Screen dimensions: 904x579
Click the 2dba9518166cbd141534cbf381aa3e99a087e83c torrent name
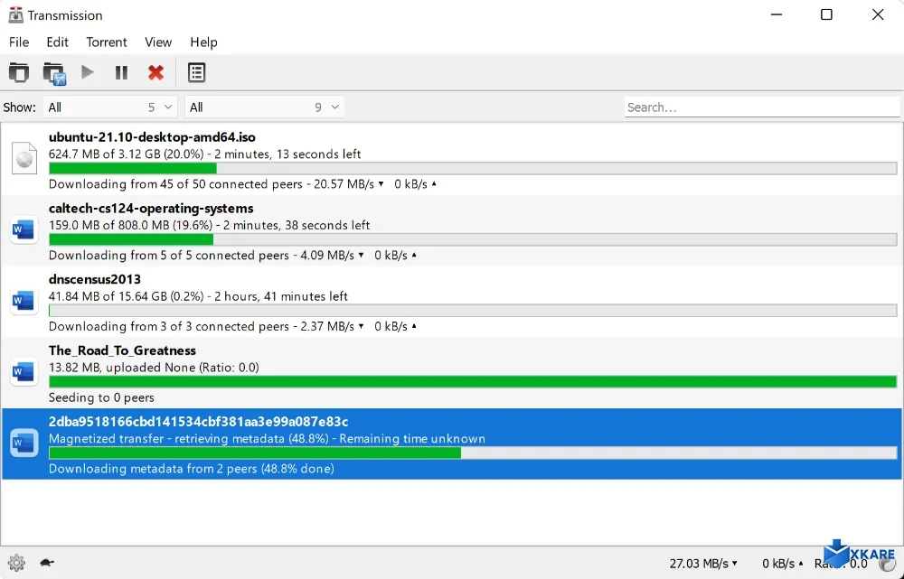pos(198,422)
